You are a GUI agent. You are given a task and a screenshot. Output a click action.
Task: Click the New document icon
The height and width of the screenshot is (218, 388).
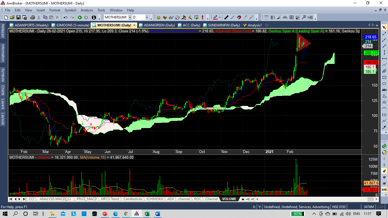tap(6, 17)
